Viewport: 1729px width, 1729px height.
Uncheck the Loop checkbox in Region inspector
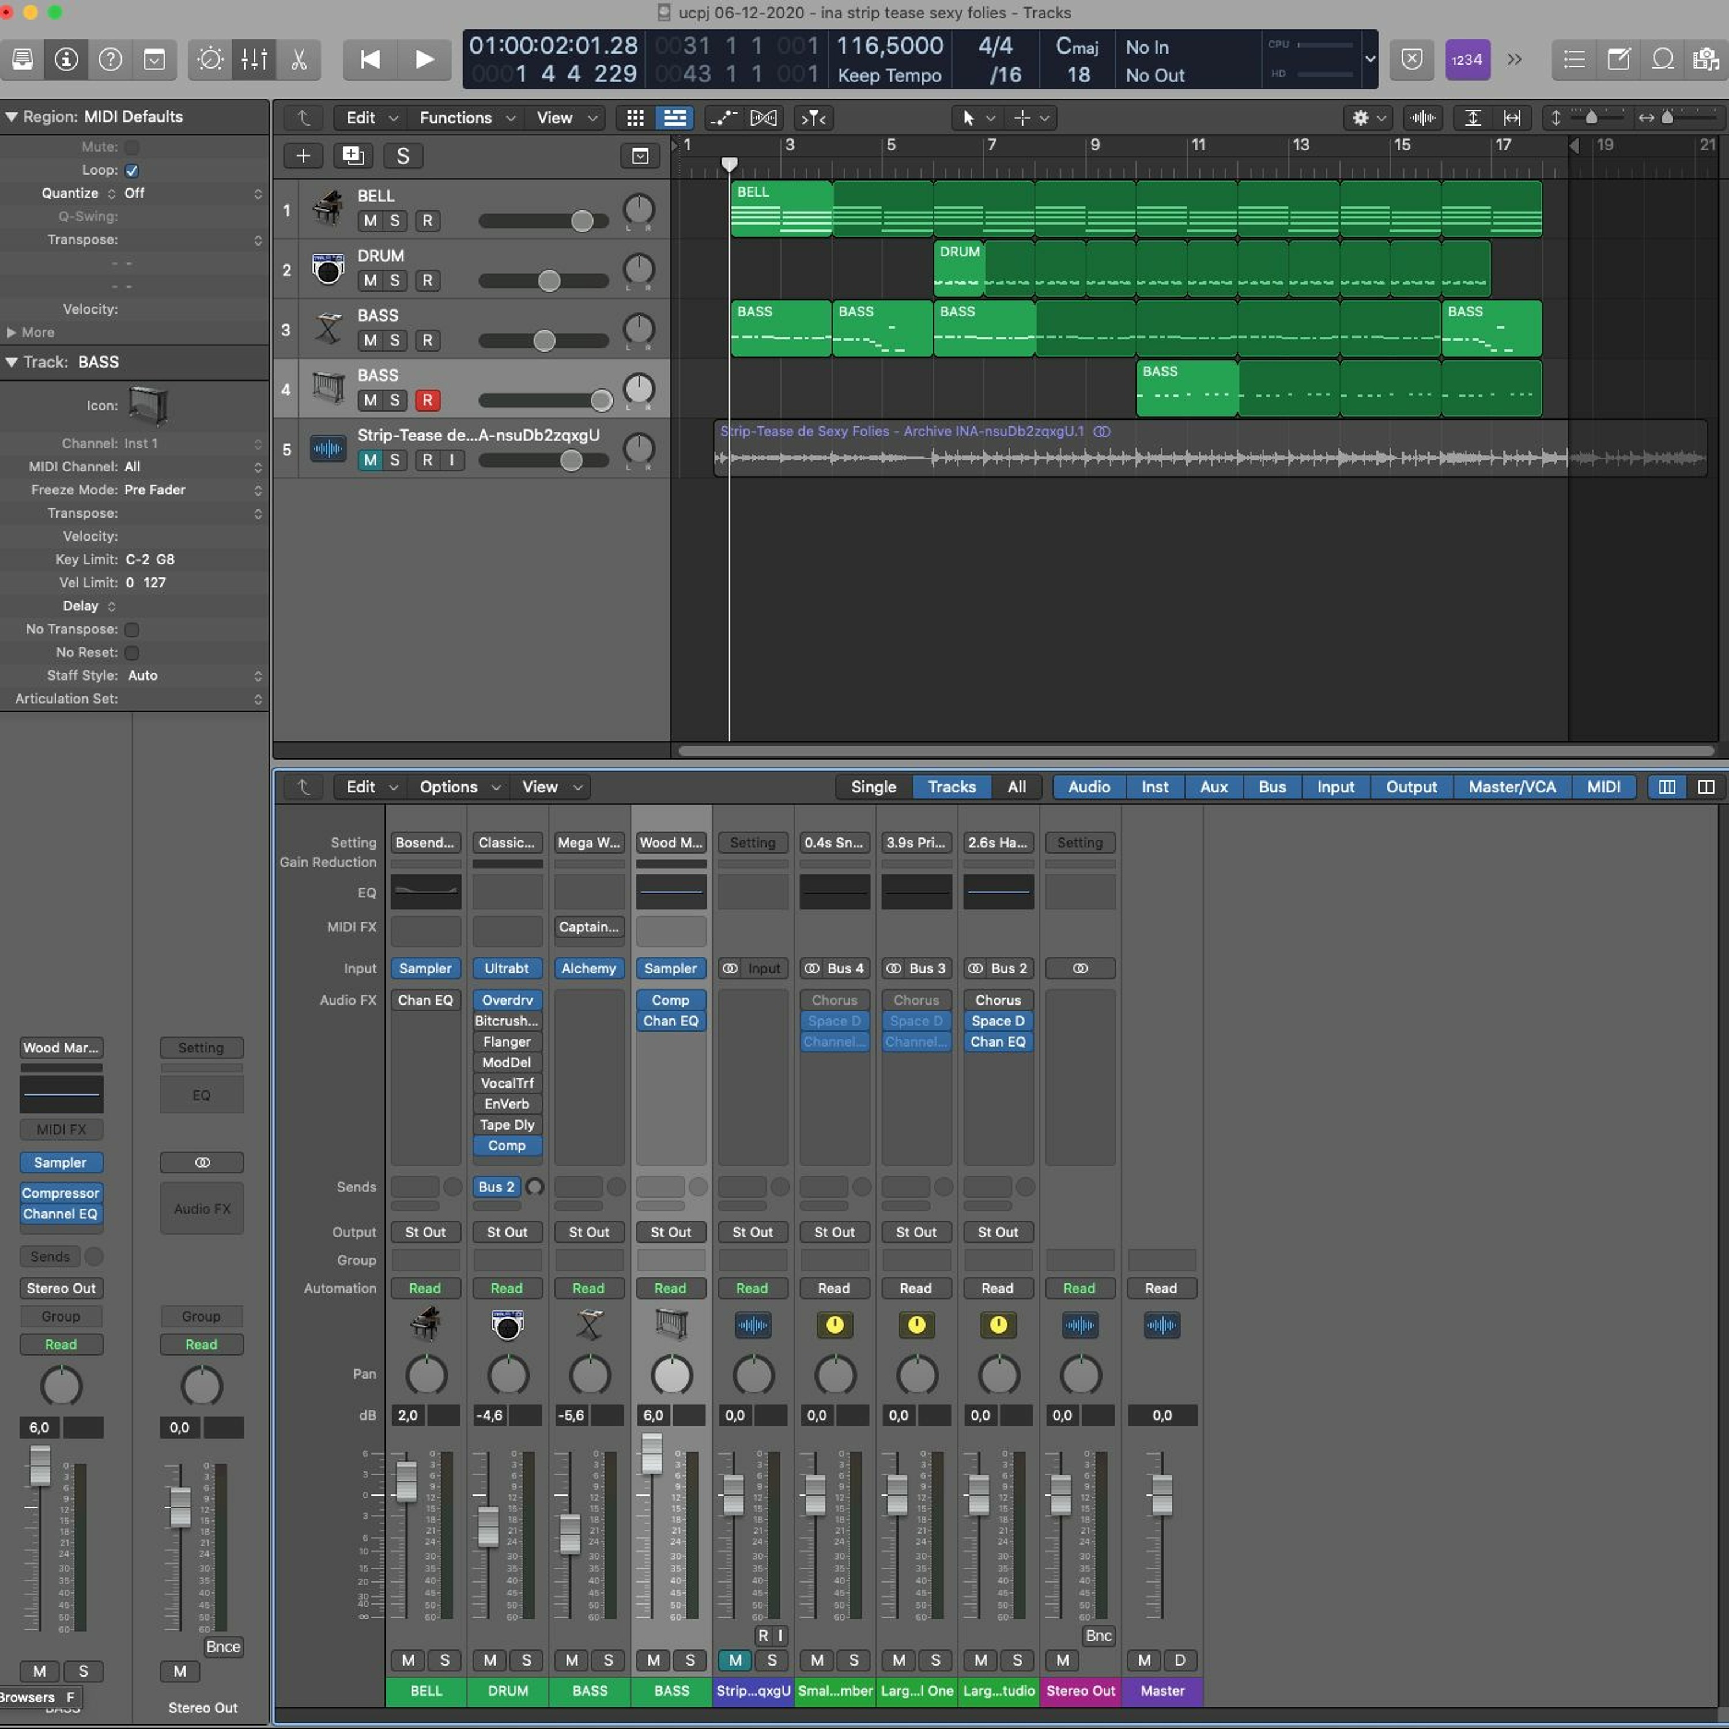tap(131, 170)
